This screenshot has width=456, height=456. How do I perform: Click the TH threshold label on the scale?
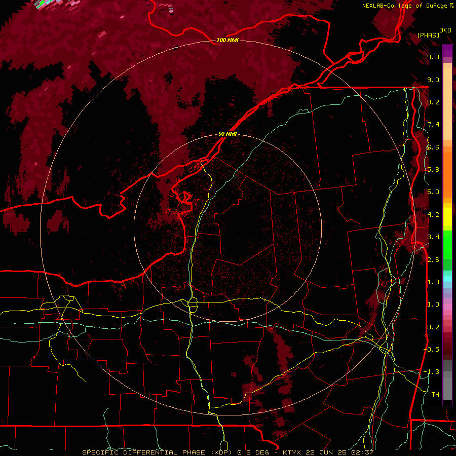(x=435, y=395)
